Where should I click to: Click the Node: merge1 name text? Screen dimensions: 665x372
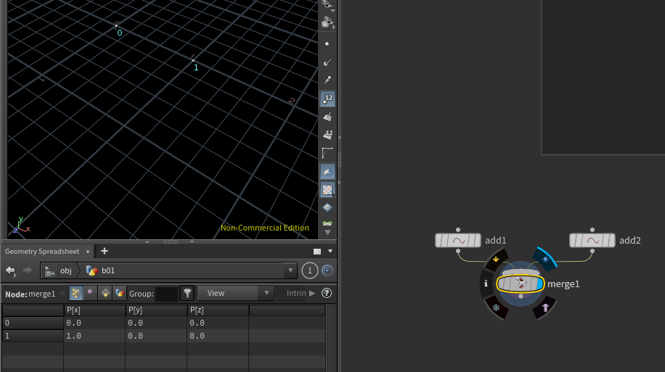(x=30, y=294)
